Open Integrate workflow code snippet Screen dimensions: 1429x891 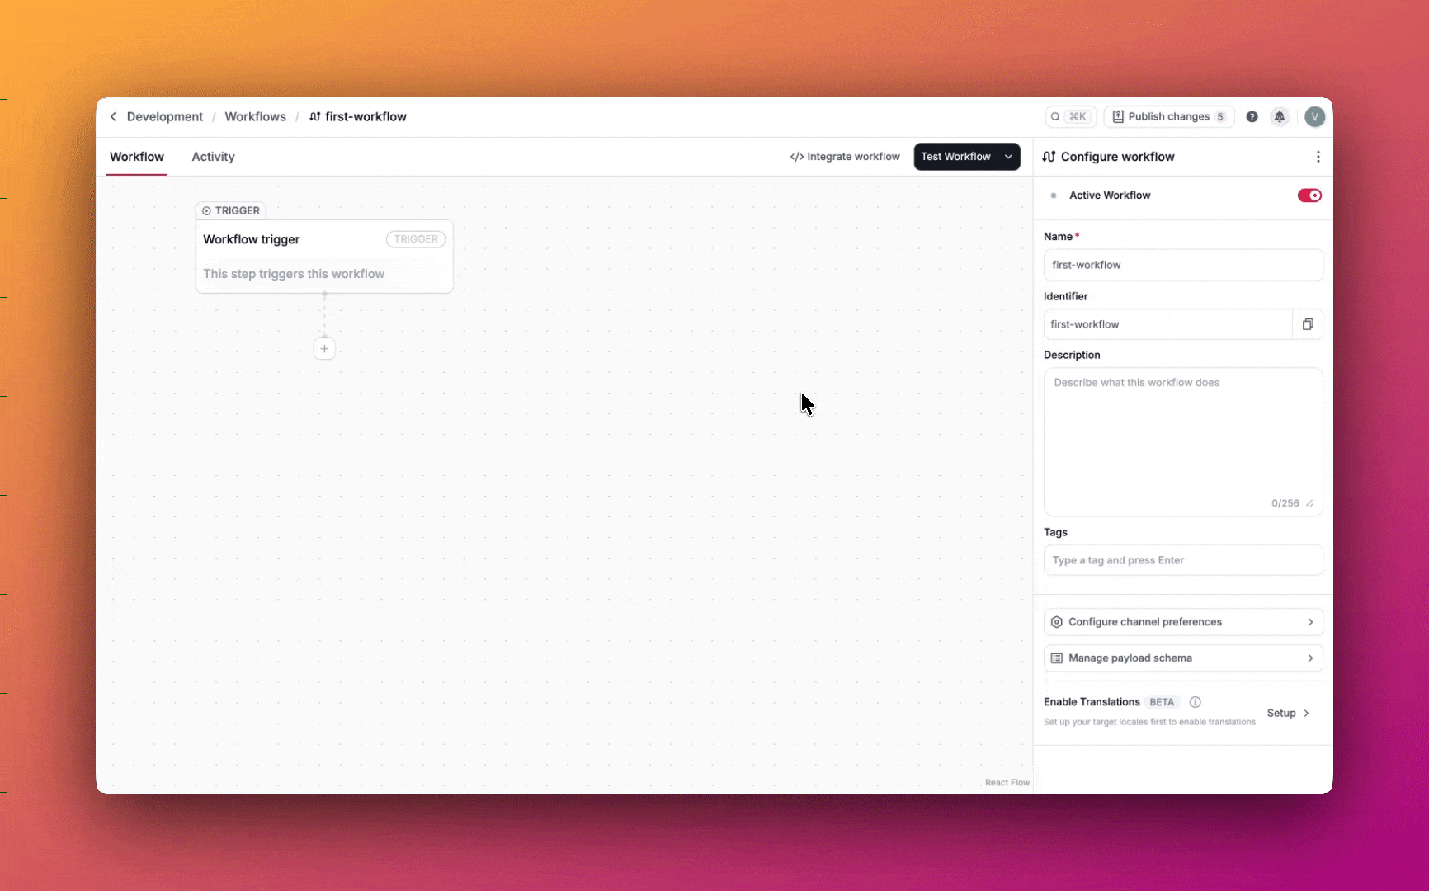point(844,156)
